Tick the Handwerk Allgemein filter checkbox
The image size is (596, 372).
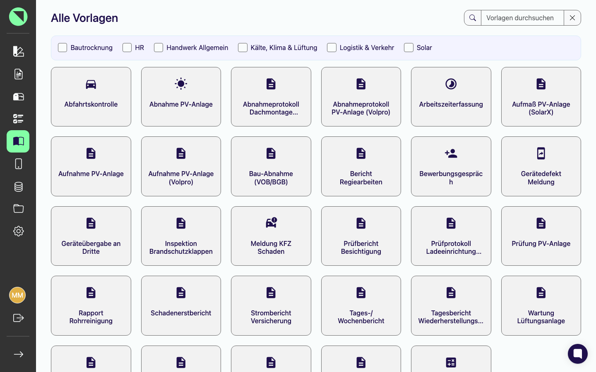pyautogui.click(x=159, y=48)
